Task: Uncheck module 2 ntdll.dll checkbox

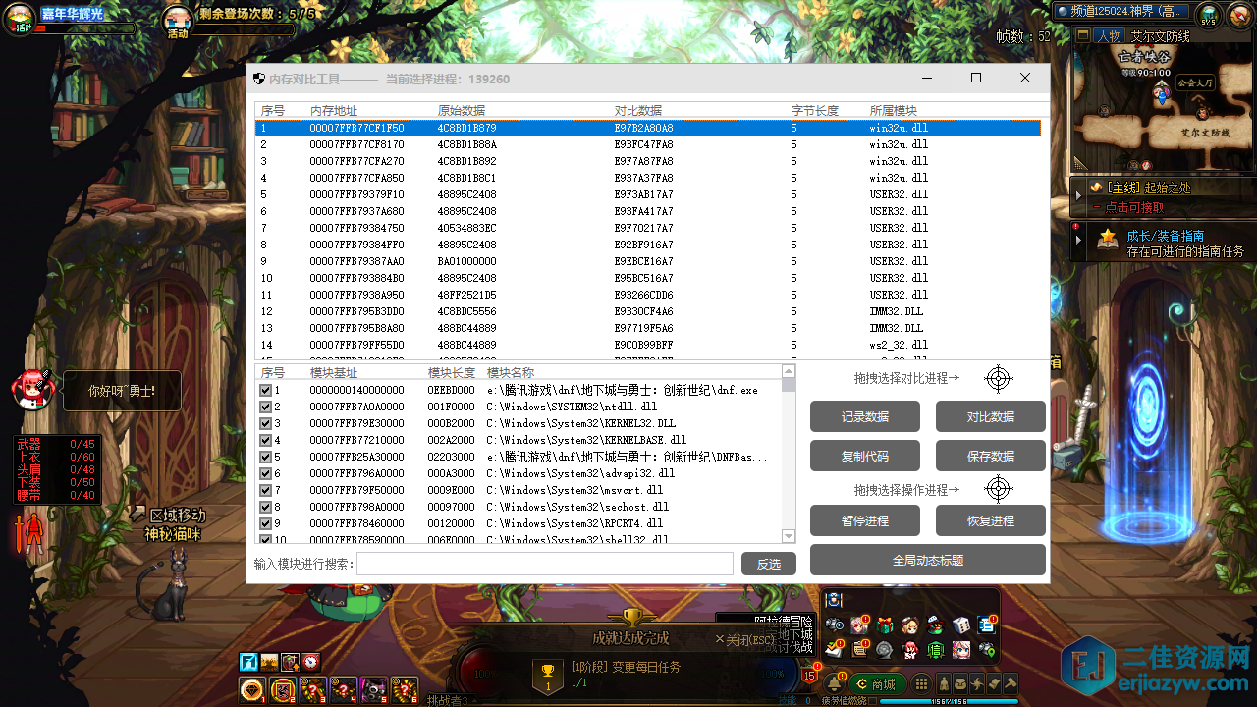Action: coord(265,407)
